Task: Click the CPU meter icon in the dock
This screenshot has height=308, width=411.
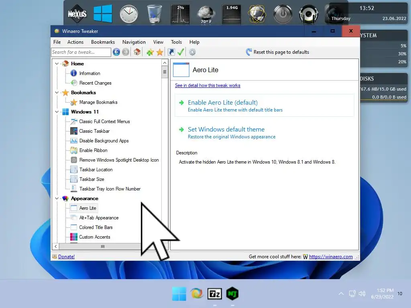Action: tap(180, 14)
